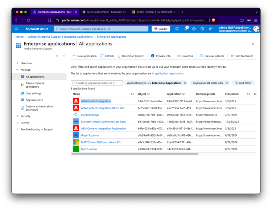272x209 pixels.
Task: Click Download (Export)
Action: (131, 56)
